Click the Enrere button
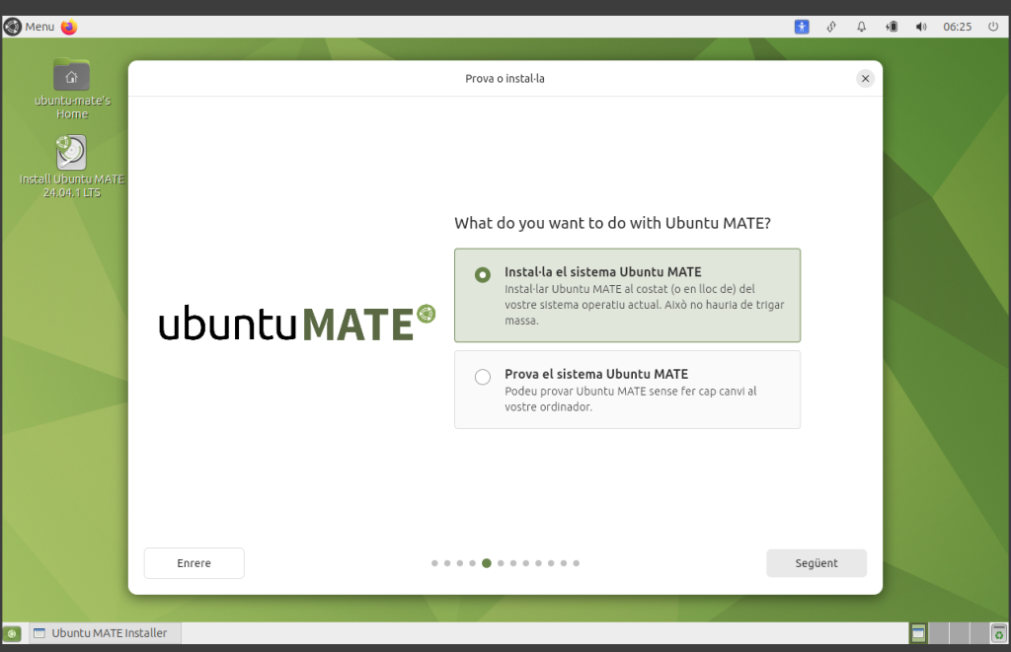This screenshot has width=1011, height=652. (194, 563)
